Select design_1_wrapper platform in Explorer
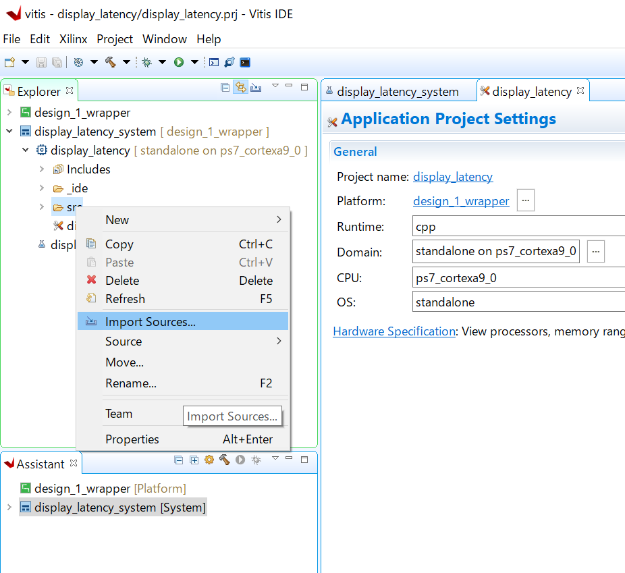 tap(82, 113)
